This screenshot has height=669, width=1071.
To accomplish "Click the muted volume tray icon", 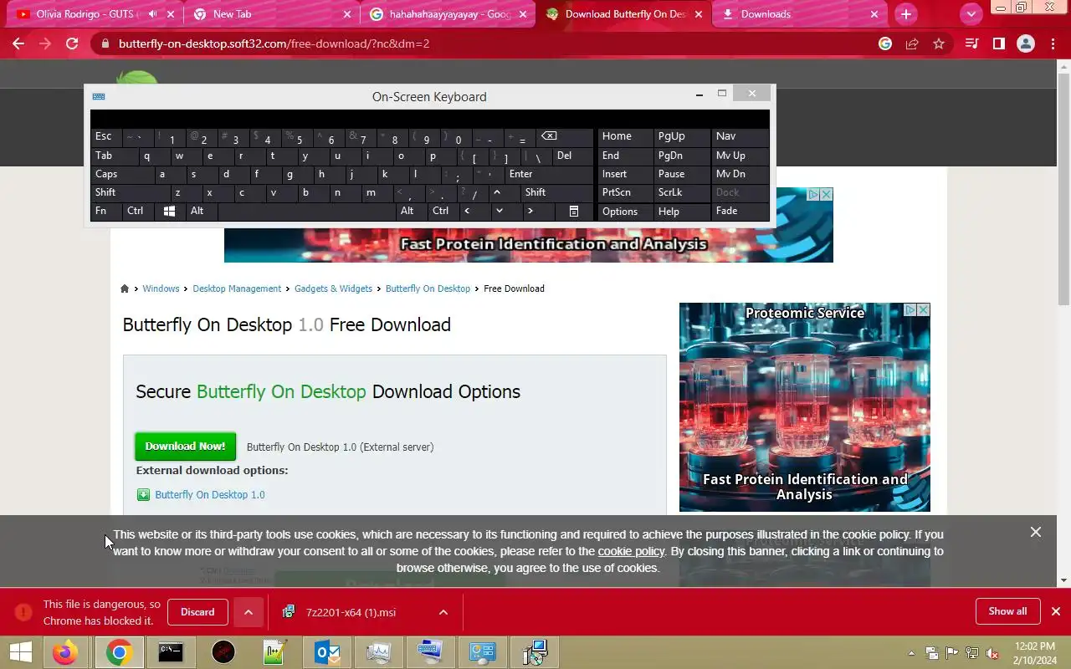I will coord(992,653).
